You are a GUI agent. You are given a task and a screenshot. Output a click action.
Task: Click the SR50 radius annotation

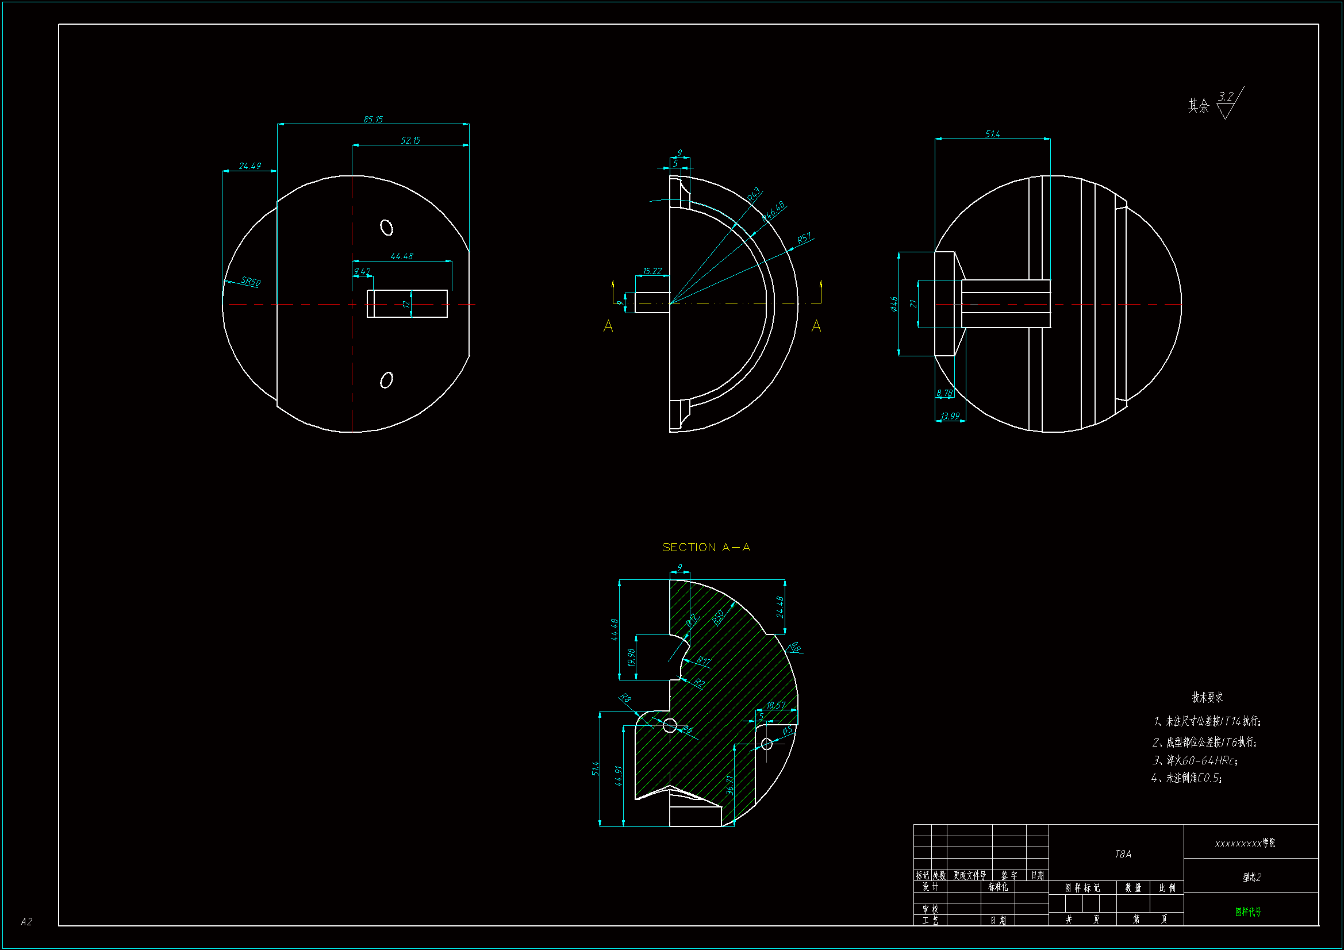(x=251, y=282)
